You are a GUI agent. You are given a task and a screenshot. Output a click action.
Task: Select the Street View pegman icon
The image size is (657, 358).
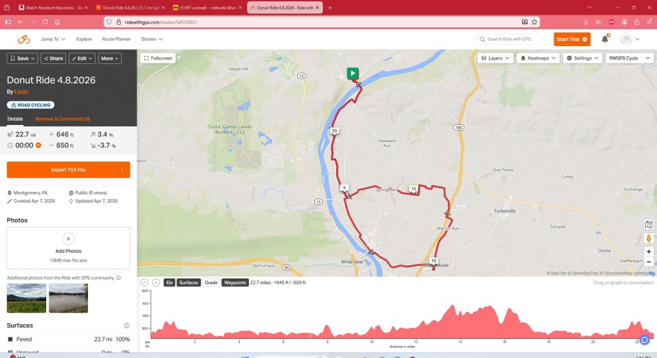[x=649, y=238]
